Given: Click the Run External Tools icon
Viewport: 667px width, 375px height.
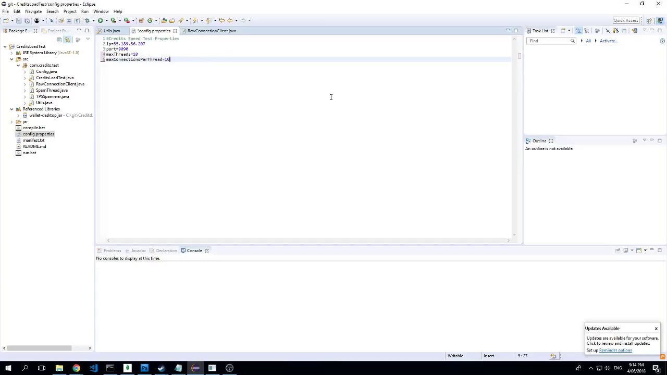Looking at the screenshot, I should 127,20.
